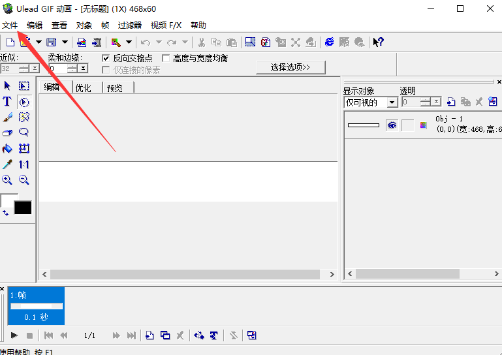
Task: Toggle eye visibility for Obj - 1
Action: [x=392, y=125]
